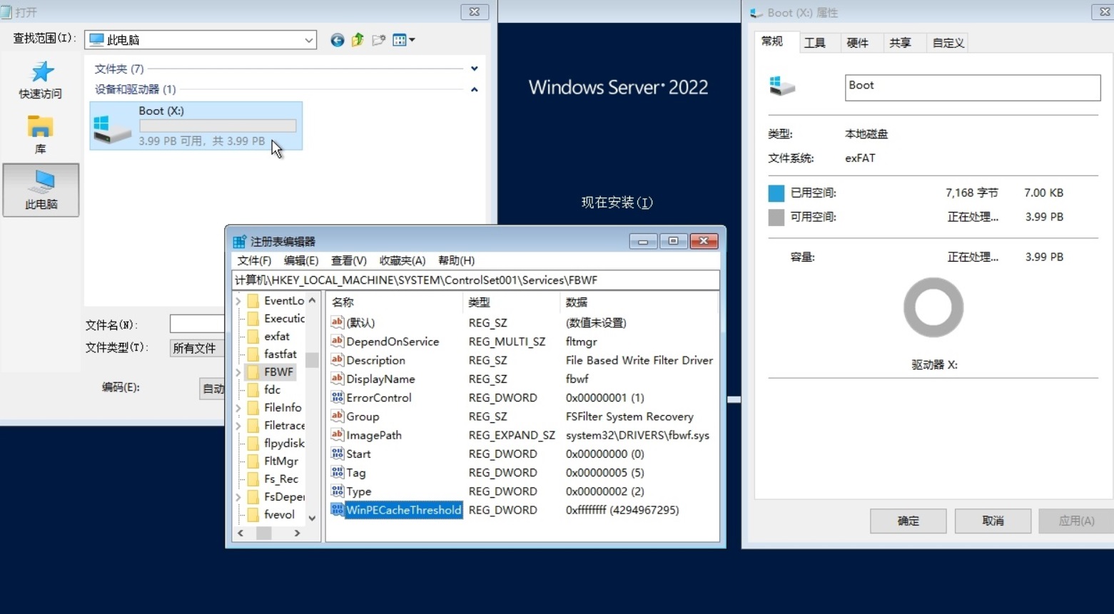Select the ImagePath value icon
1114x614 pixels.
pos(338,435)
